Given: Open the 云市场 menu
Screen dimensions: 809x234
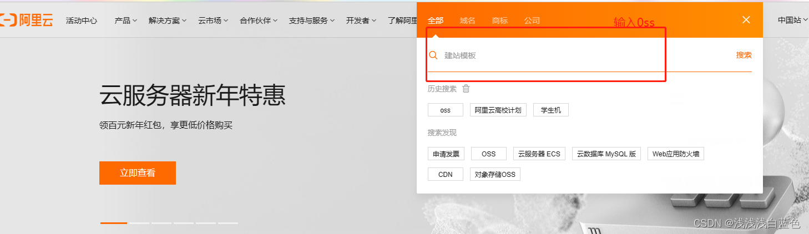Looking at the screenshot, I should [213, 21].
